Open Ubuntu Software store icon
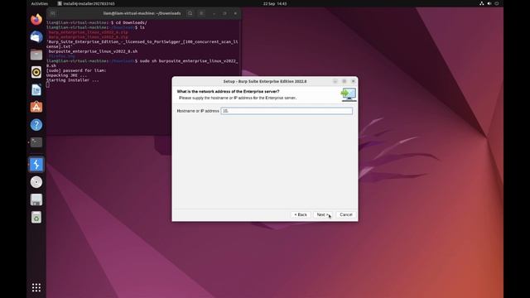 (36, 107)
